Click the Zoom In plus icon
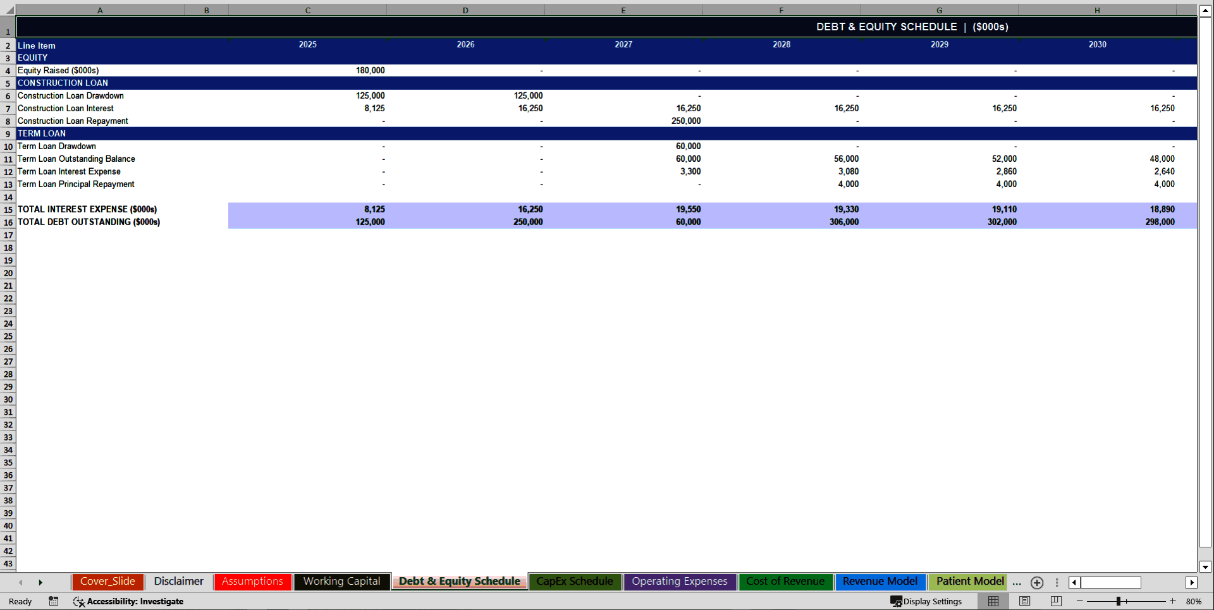 click(x=1173, y=601)
